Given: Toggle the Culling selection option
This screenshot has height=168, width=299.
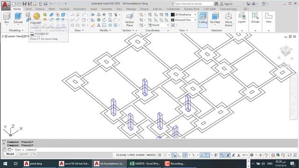Looking at the screenshot, I should click(203, 20).
